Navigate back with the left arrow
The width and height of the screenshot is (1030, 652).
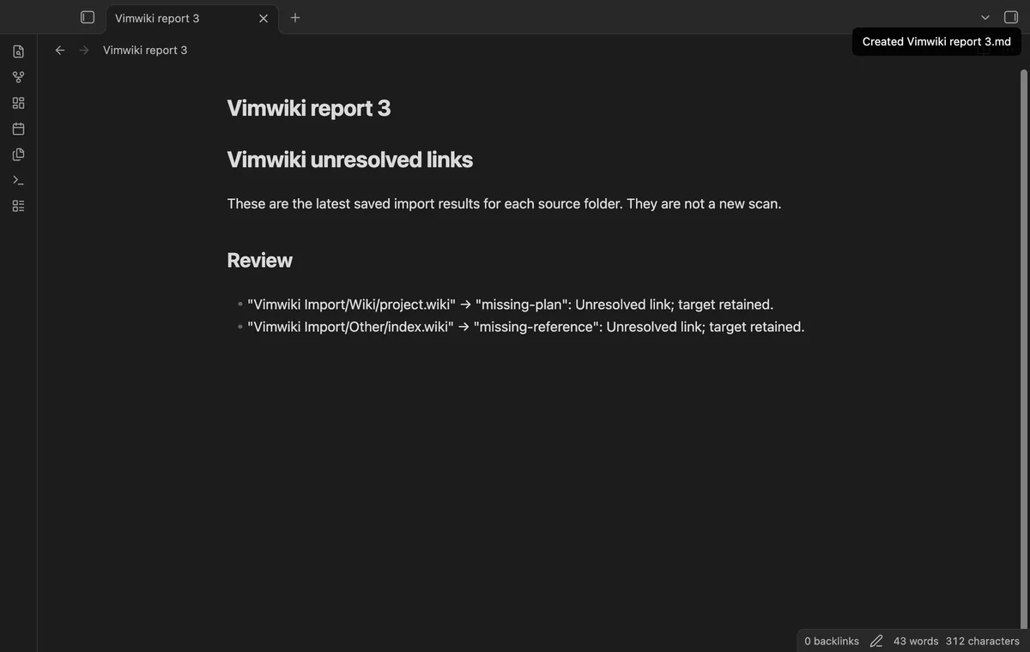[60, 50]
